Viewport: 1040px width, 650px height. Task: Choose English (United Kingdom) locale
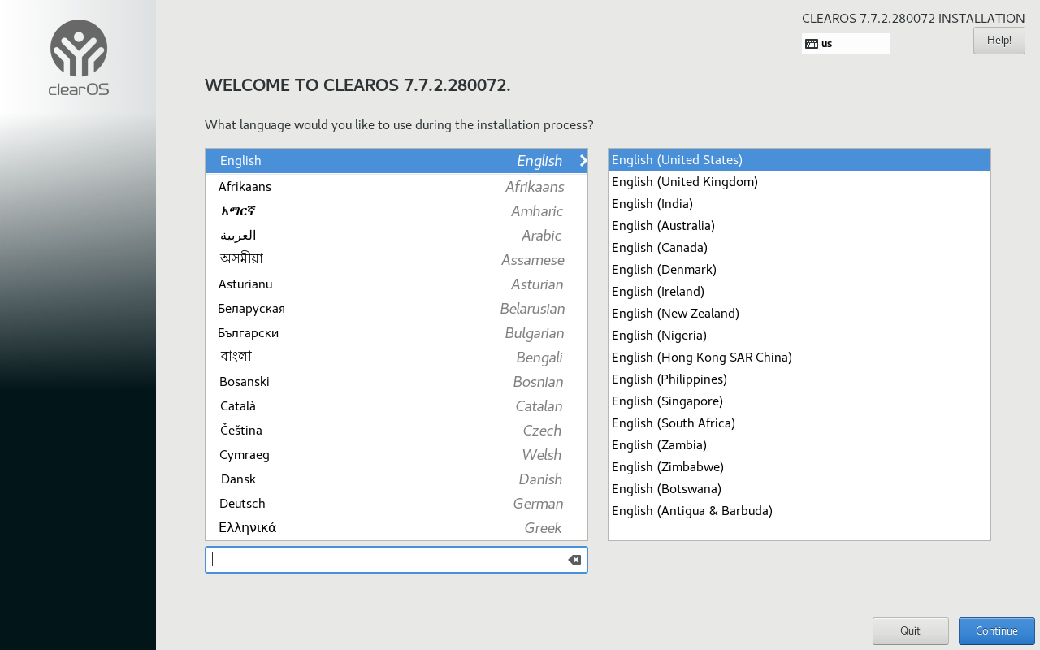point(799,182)
